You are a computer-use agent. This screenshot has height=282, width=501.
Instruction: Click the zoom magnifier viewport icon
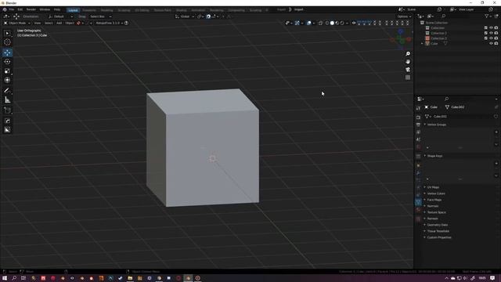[x=408, y=54]
